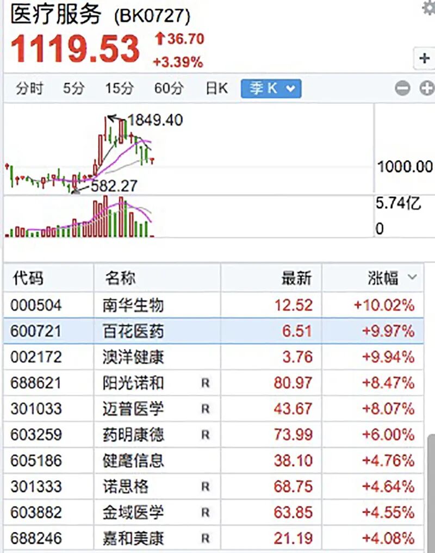Screen dimensions: 435x553
Task: Open 阳光诺和 stock name
Action: coord(133,383)
